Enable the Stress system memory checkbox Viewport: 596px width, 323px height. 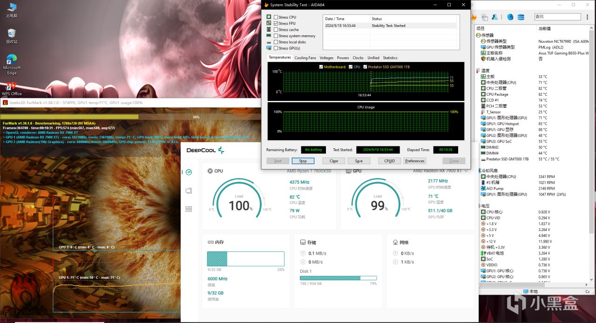pos(276,36)
